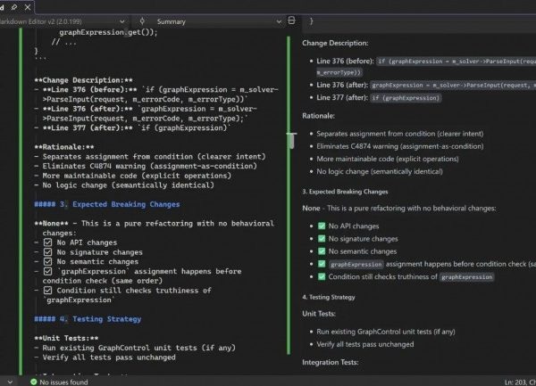This screenshot has height=386, width=536.
Task: Click preview heading Rationale:
Action: click(x=318, y=116)
